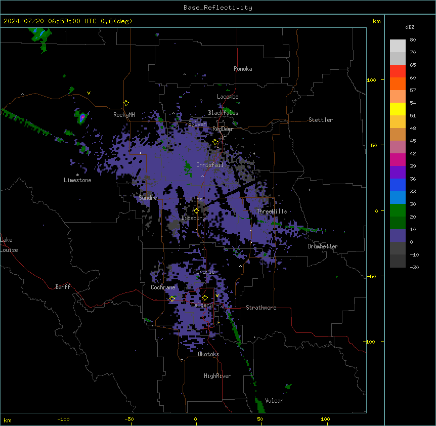Click the Sundre city label

tap(148, 198)
